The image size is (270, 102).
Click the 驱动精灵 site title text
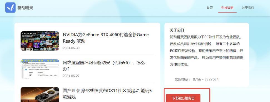point(25,8)
